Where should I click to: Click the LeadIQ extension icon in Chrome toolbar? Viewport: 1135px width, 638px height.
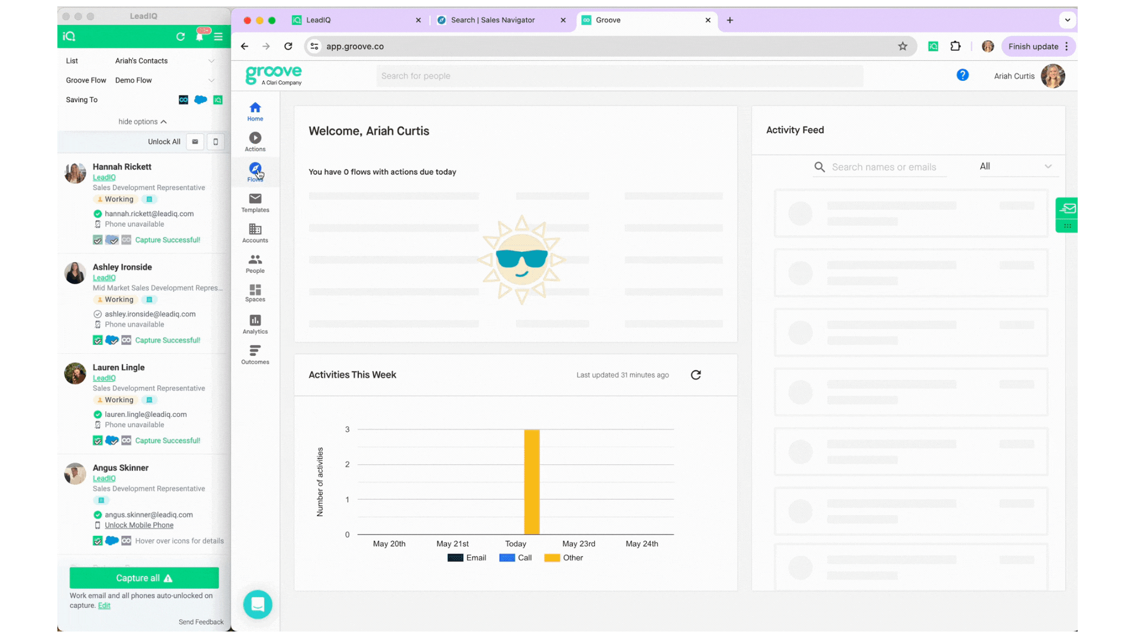coord(933,46)
